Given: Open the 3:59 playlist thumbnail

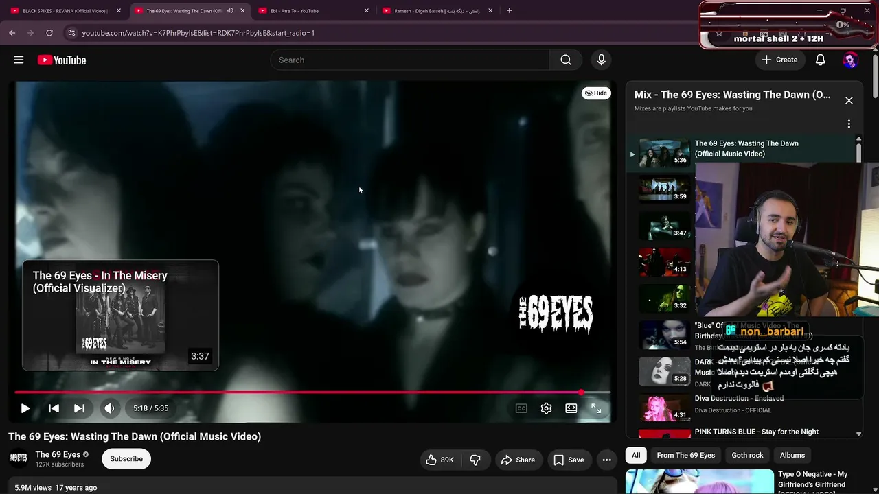Looking at the screenshot, I should coord(664,189).
